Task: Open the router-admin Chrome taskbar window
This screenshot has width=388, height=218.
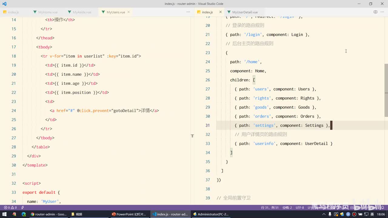Action: click(x=48, y=214)
